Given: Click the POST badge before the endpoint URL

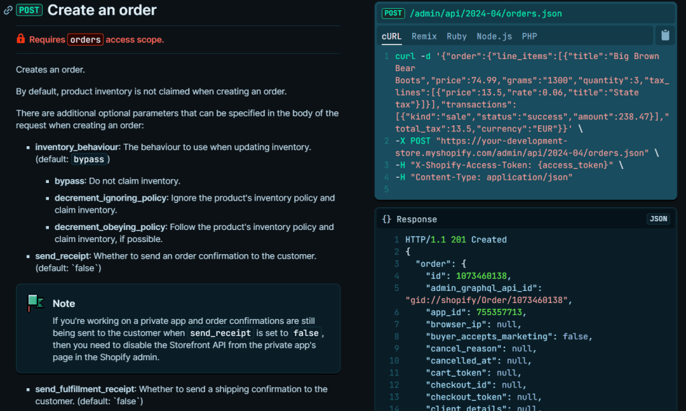Looking at the screenshot, I should coord(393,13).
